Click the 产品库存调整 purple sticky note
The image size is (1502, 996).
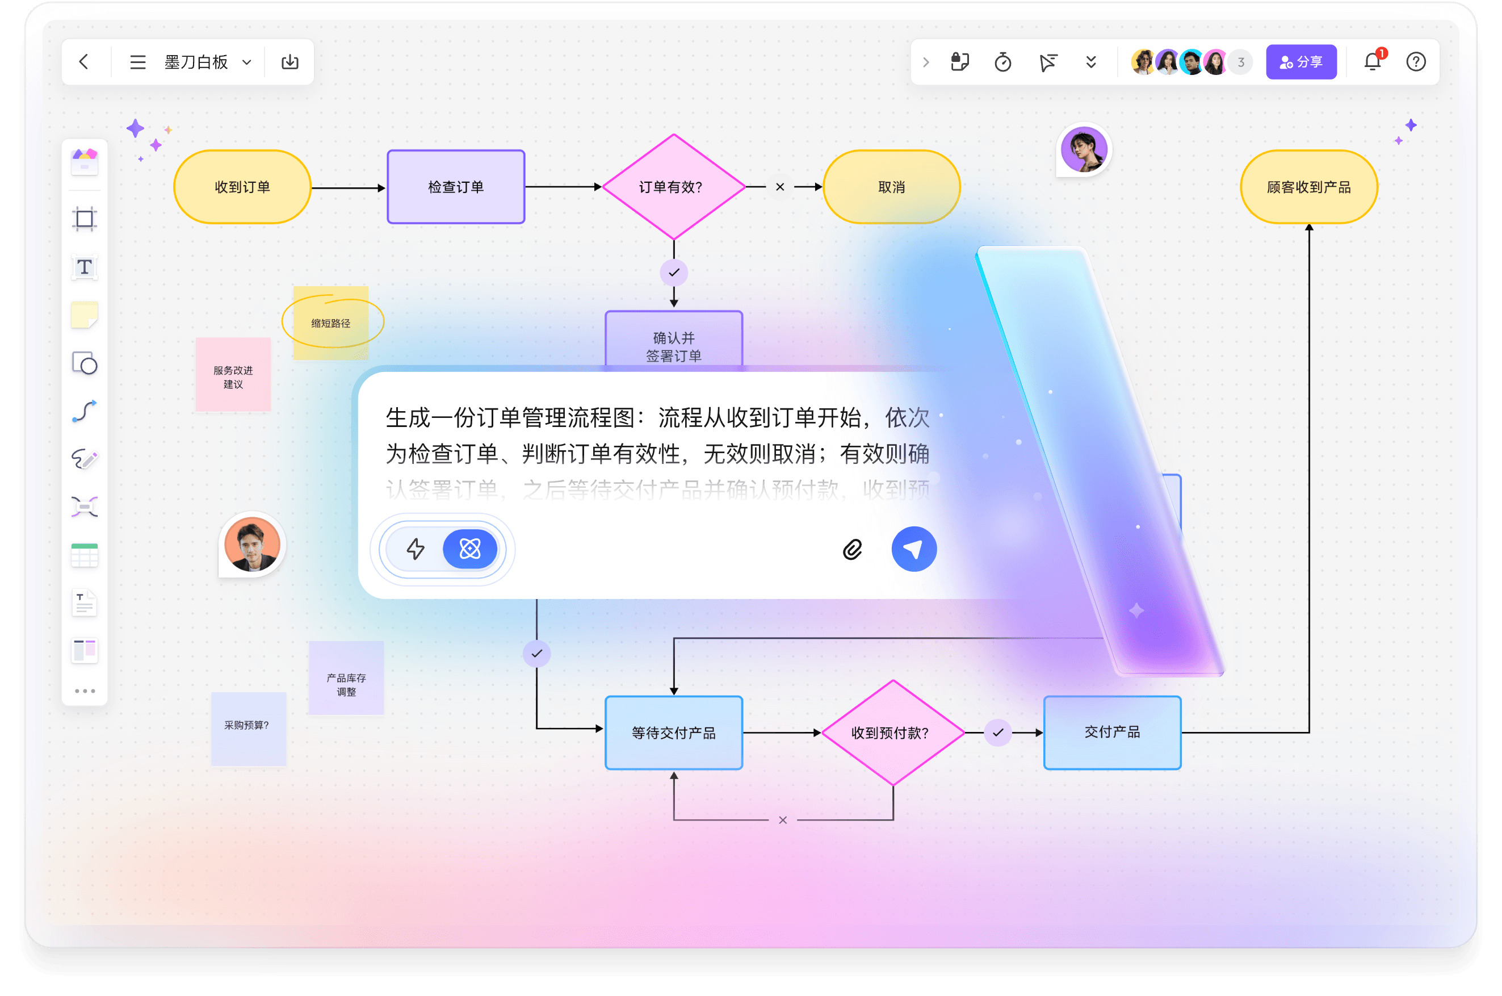pyautogui.click(x=346, y=678)
